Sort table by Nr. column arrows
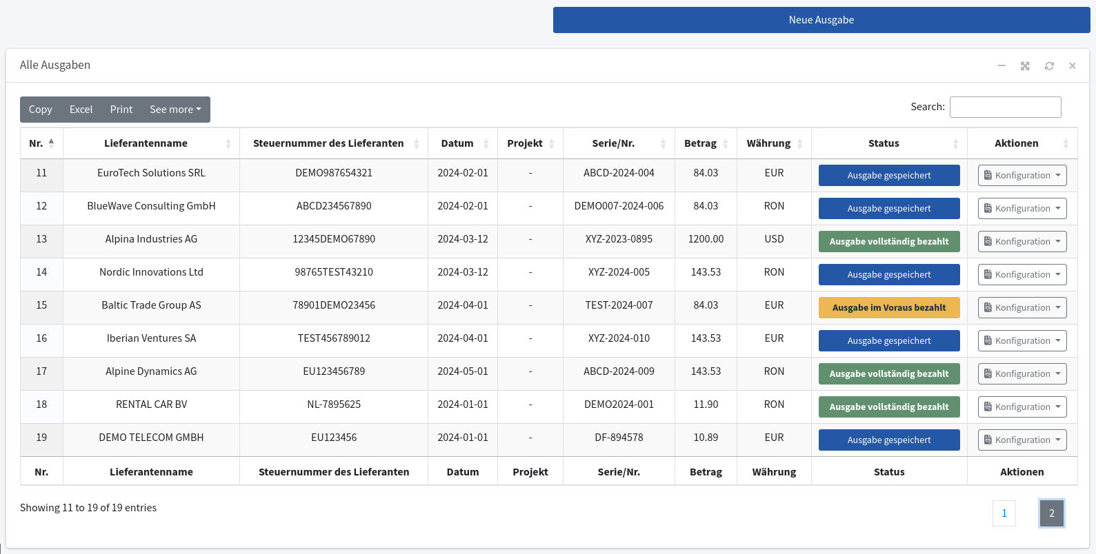 pyautogui.click(x=51, y=143)
